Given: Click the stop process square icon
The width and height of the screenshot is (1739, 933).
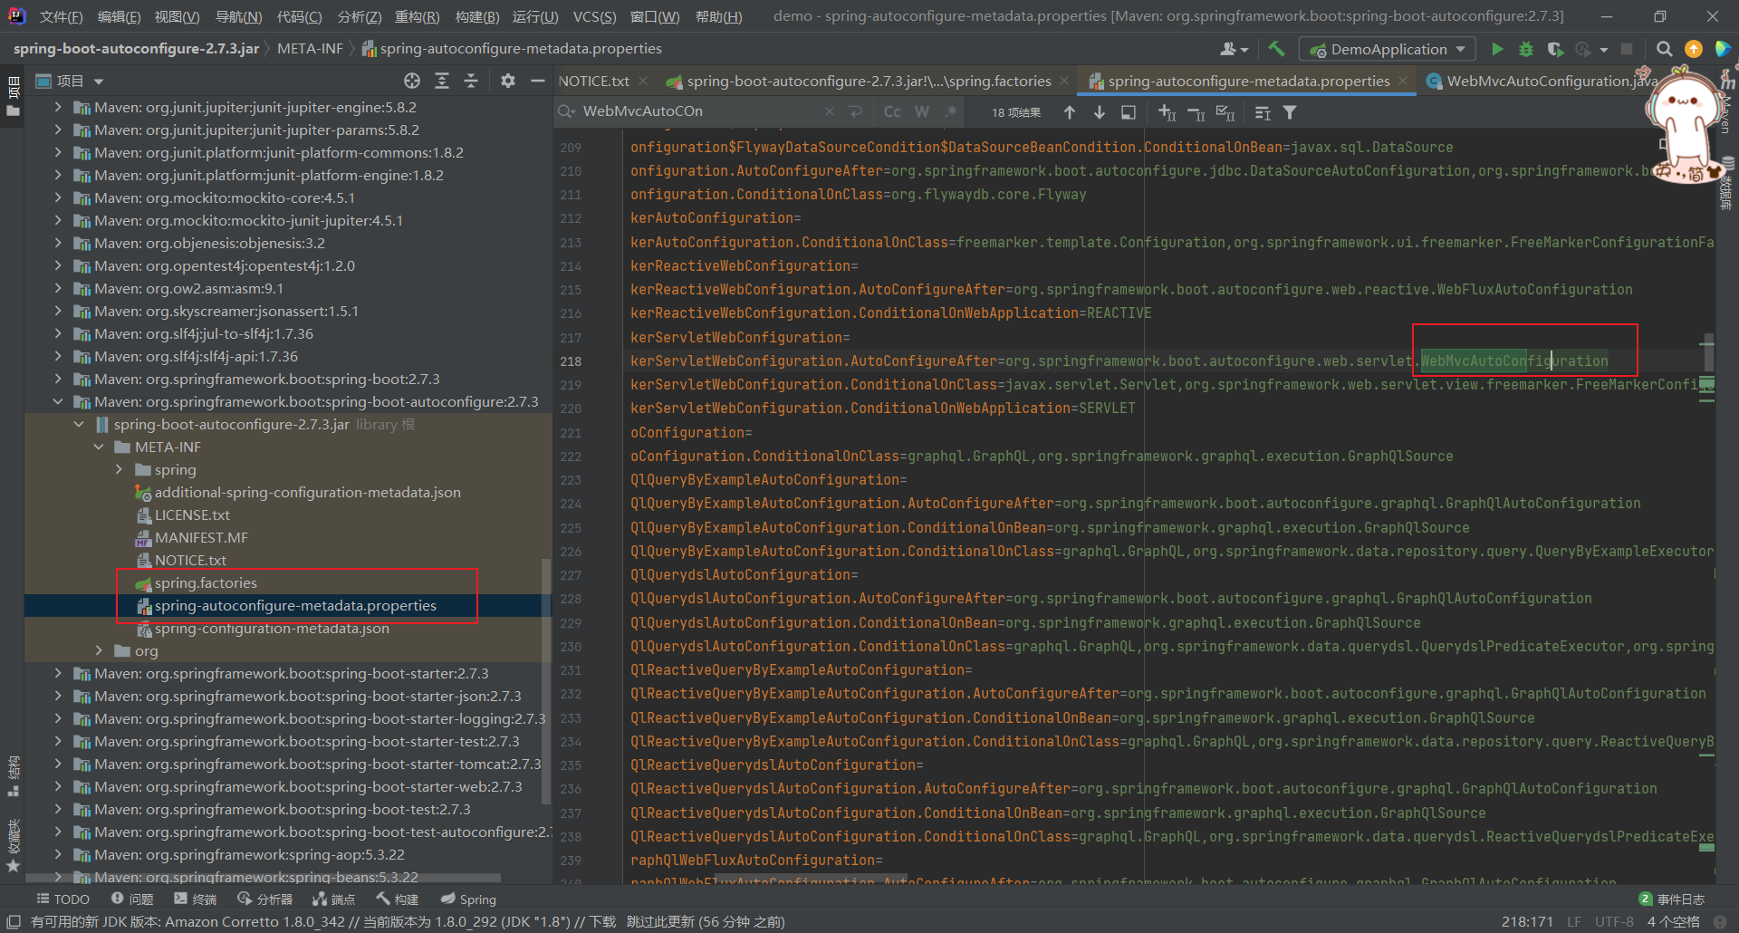Looking at the screenshot, I should click(1627, 49).
